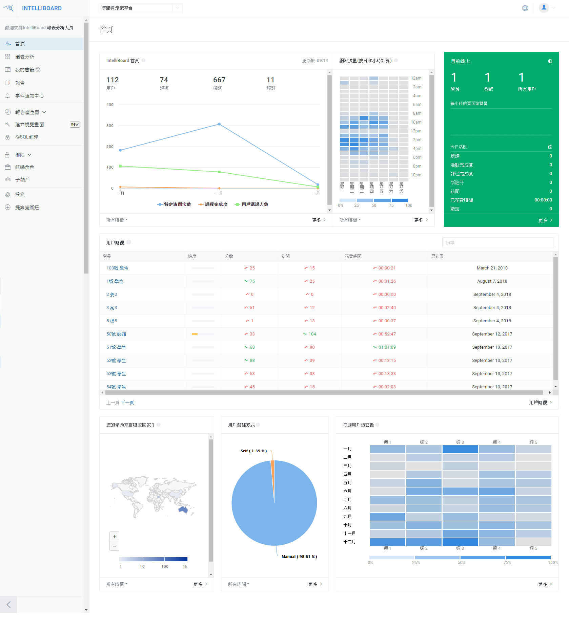This screenshot has width=569, height=630.
Task: Open the user profile avatar menu
Action: tap(544, 8)
